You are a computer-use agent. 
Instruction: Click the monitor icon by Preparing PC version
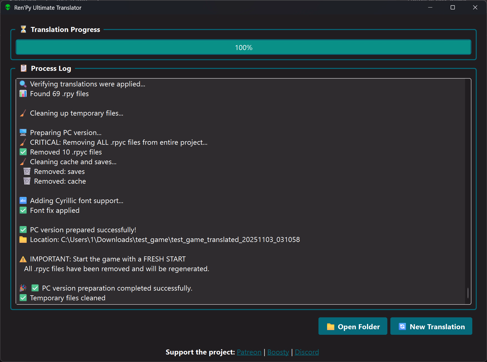pyautogui.click(x=23, y=133)
